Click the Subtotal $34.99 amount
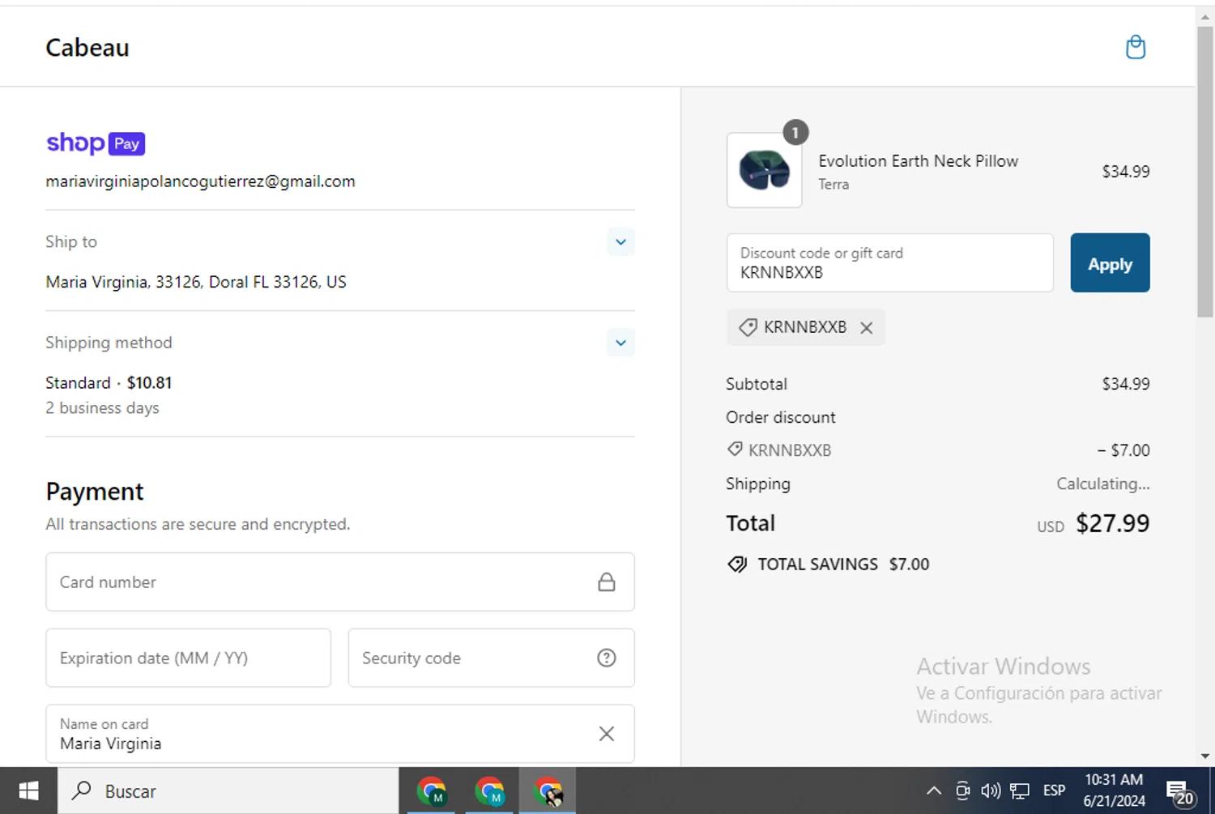Viewport: 1215px width, 814px height. point(1126,384)
